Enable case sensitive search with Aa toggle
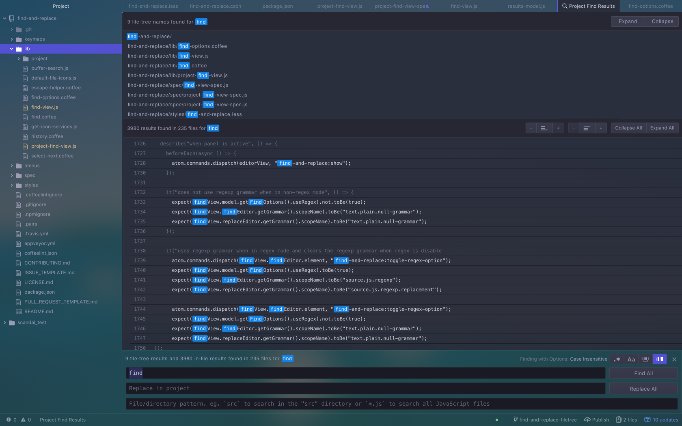 (x=631, y=359)
